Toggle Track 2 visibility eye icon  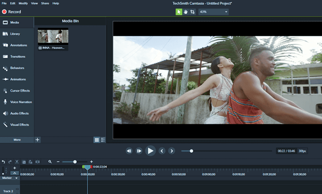tap(17, 189)
